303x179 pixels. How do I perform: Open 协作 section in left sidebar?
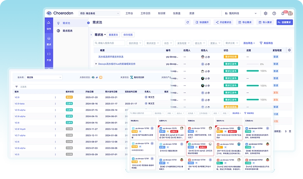(49, 26)
